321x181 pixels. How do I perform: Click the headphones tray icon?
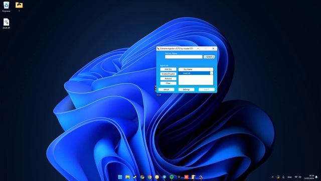point(278,177)
